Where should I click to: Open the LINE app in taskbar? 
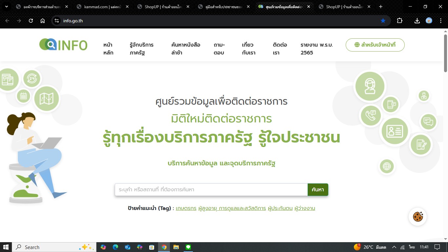pos(188,247)
